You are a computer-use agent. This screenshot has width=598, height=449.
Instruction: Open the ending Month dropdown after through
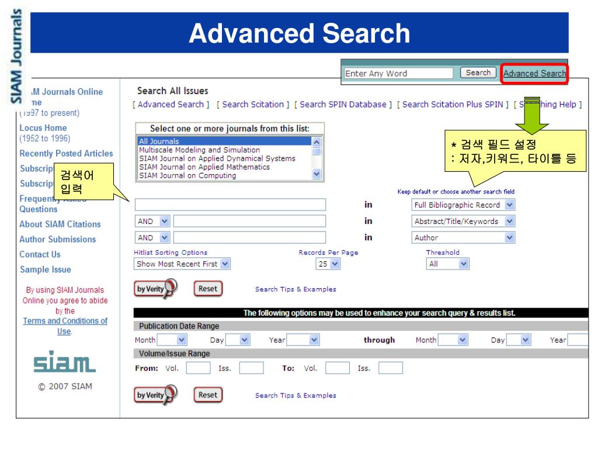453,340
